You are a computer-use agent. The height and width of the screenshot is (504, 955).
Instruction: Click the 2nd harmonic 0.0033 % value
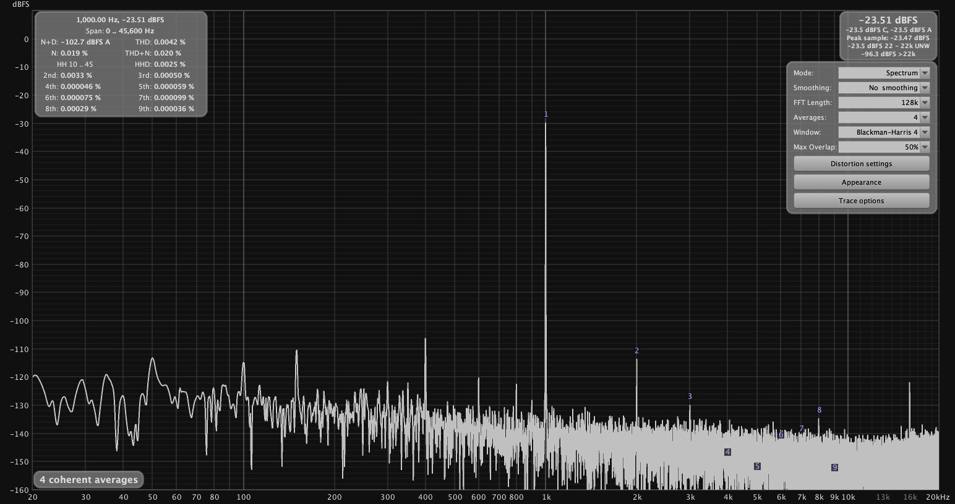click(76, 75)
